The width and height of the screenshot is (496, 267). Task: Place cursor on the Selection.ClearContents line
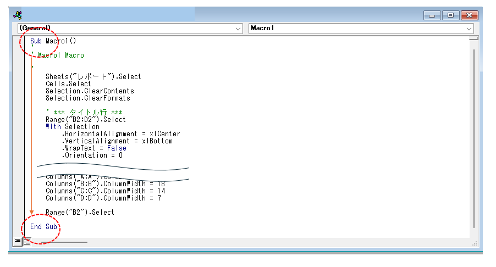[90, 91]
